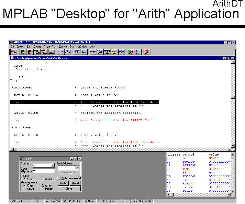Click the Execute Opcode icon next to PC=

click(x=67, y=52)
